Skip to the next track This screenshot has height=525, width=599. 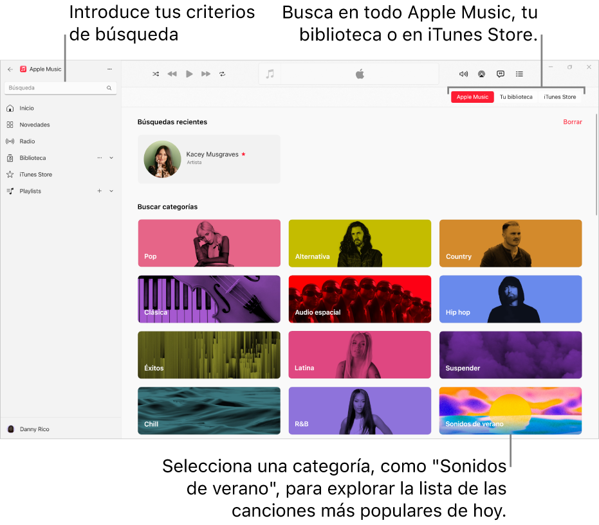click(x=205, y=74)
